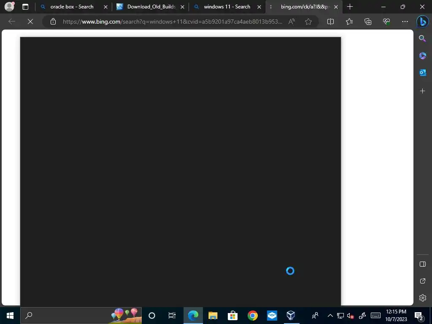Open split screen view
Screen dimensions: 432x324
pyautogui.click(x=330, y=22)
